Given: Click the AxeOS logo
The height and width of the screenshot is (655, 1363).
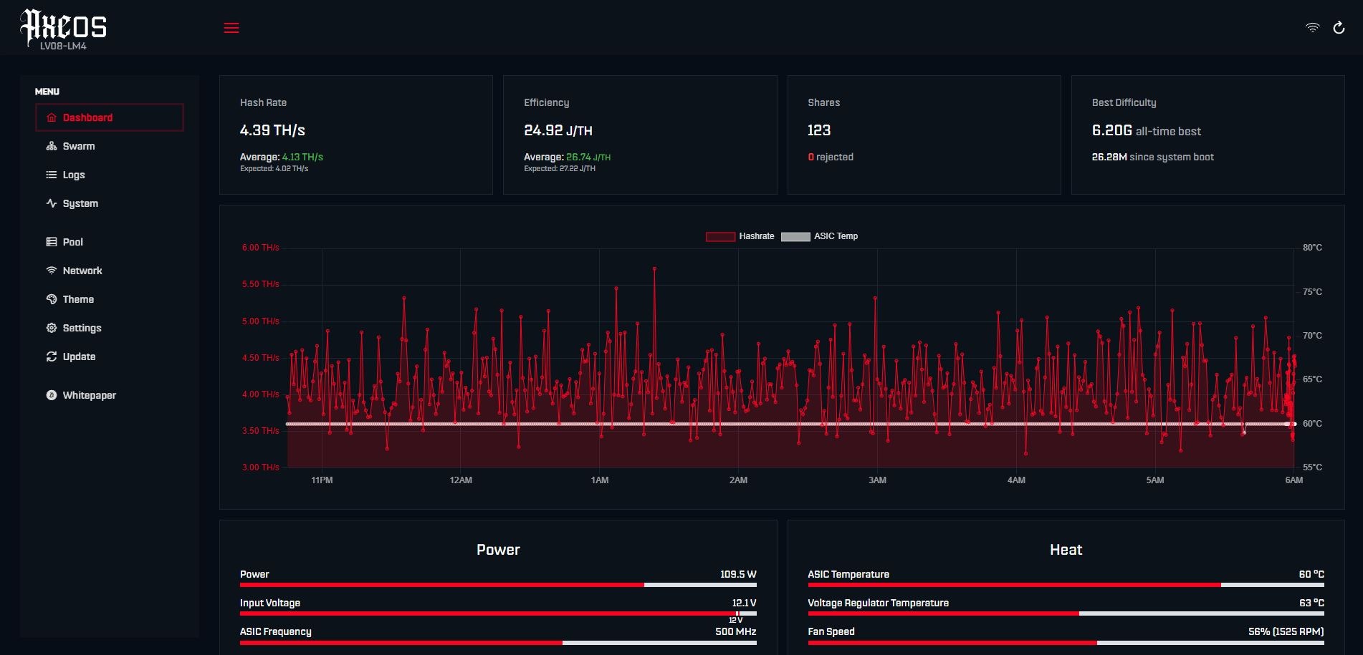Looking at the screenshot, I should (63, 29).
